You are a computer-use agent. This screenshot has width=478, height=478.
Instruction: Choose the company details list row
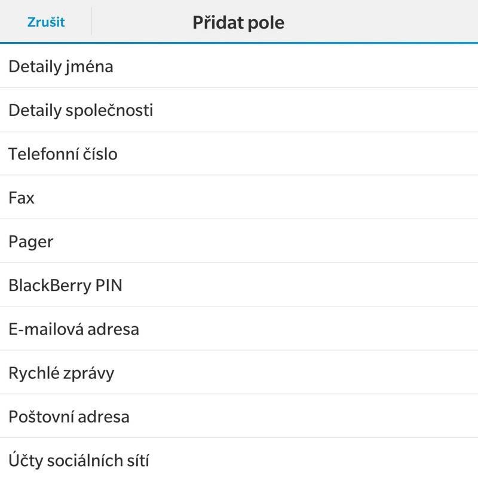pyautogui.click(x=239, y=110)
